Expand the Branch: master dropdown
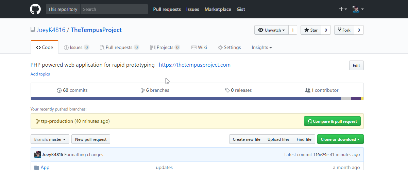Image resolution: width=408 pixels, height=170 pixels. [50, 139]
